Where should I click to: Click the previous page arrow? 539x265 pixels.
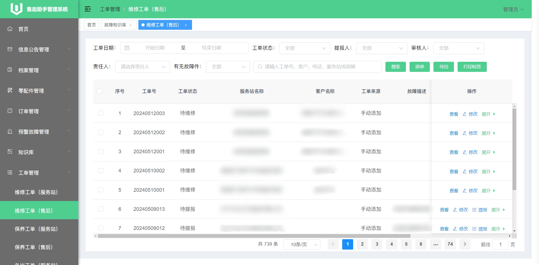click(333, 244)
